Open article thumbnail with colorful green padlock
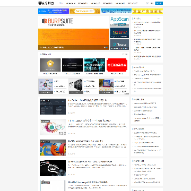 tap(53, 127)
